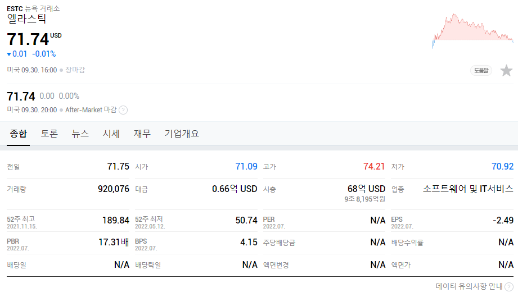The image size is (518, 297).
Task: Open 데이터 유의사항 안내 link
Action: point(469,286)
